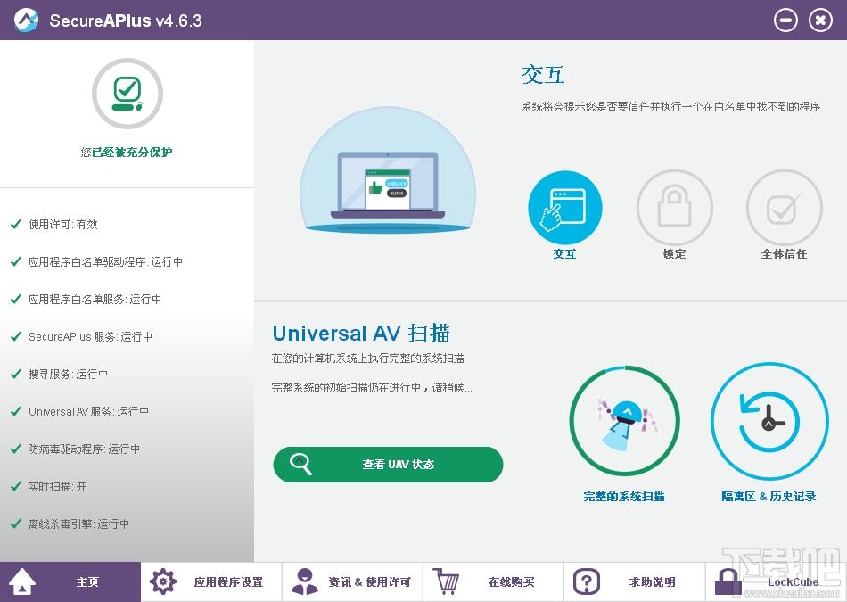Click the laptop unblock/block illustration
This screenshot has width=847, height=602.
[388, 170]
